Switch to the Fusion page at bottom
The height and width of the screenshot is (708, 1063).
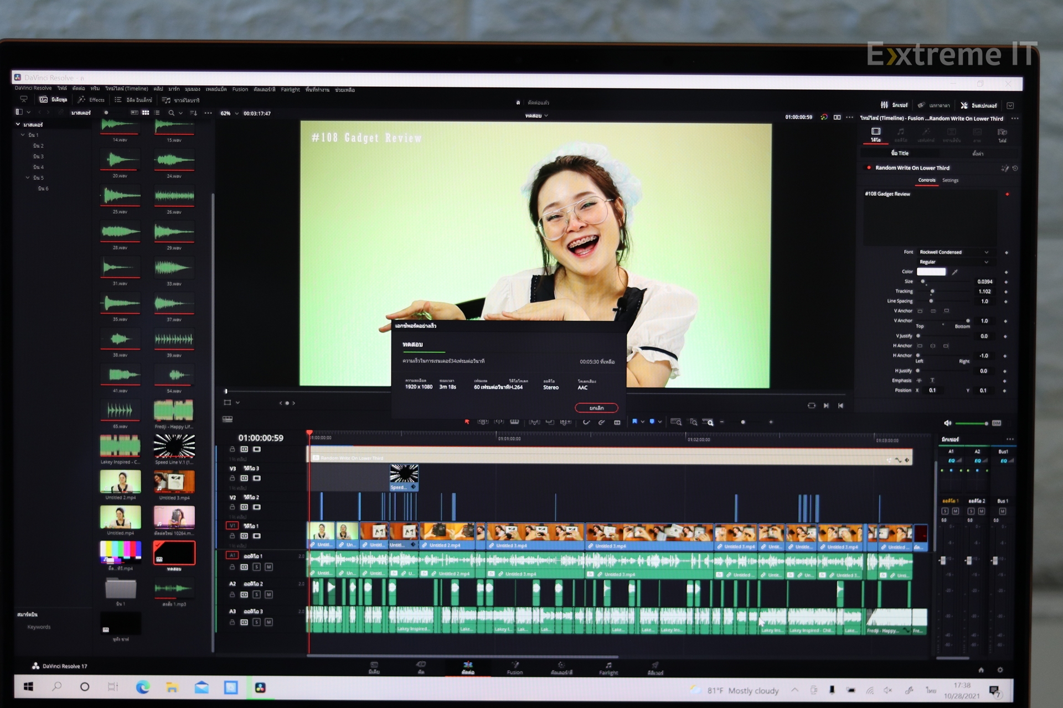tap(514, 668)
